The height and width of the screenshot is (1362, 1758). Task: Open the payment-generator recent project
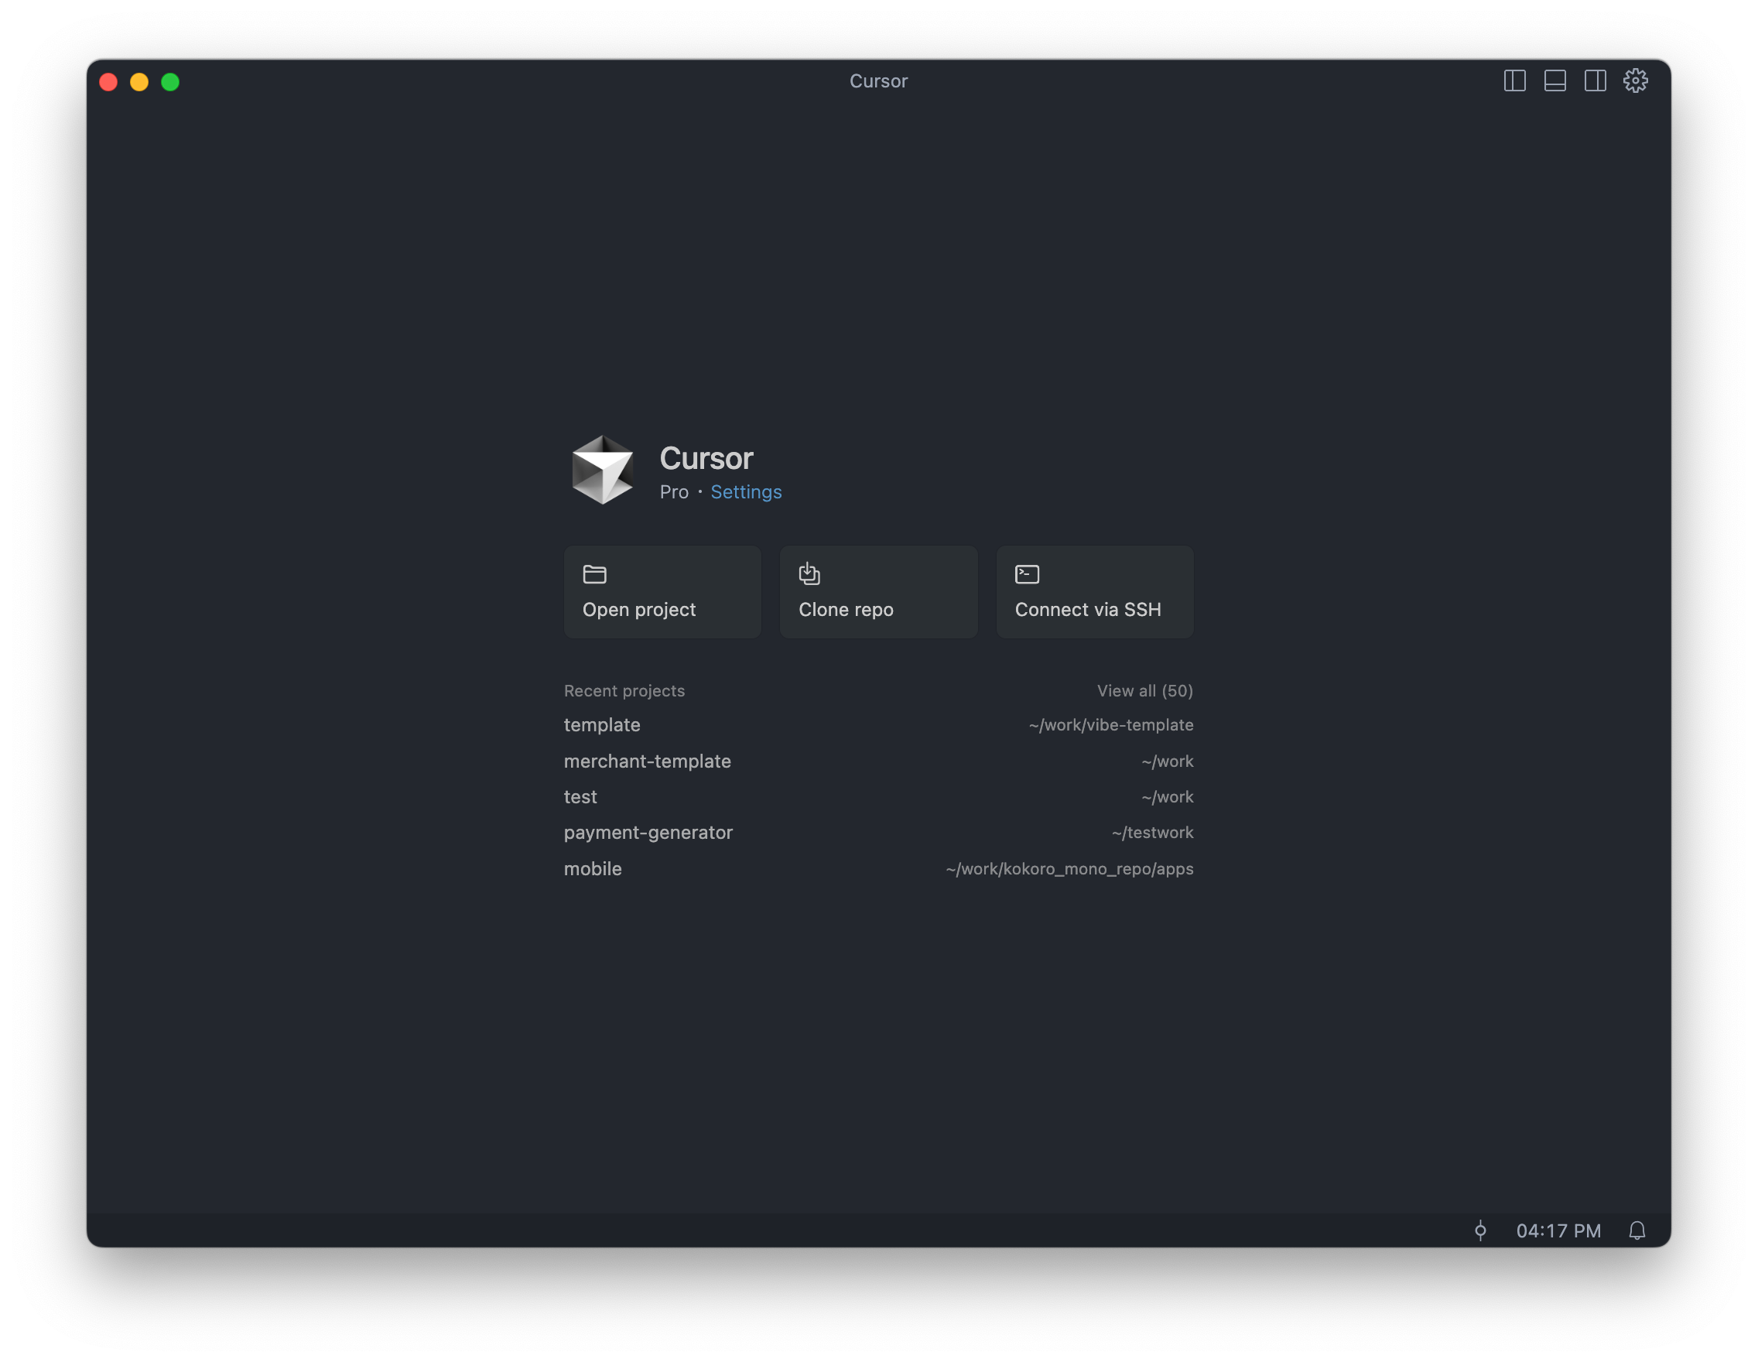point(648,833)
